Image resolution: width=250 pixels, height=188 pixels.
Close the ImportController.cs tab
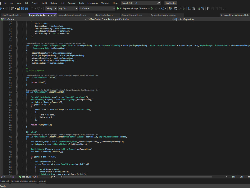[x=55, y=15]
